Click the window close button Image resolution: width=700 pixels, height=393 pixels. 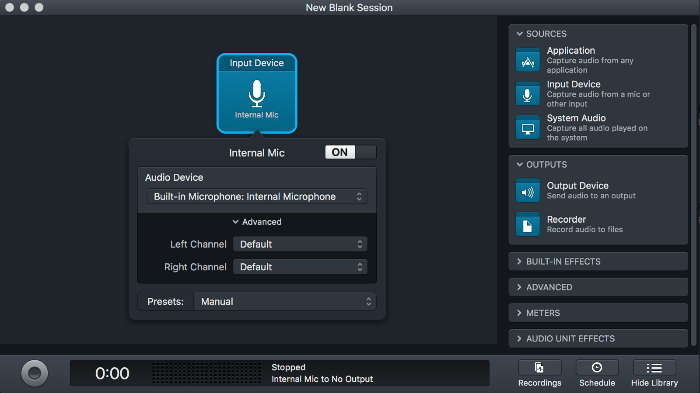10,7
